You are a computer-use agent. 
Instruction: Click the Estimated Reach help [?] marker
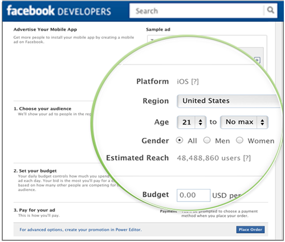point(247,158)
